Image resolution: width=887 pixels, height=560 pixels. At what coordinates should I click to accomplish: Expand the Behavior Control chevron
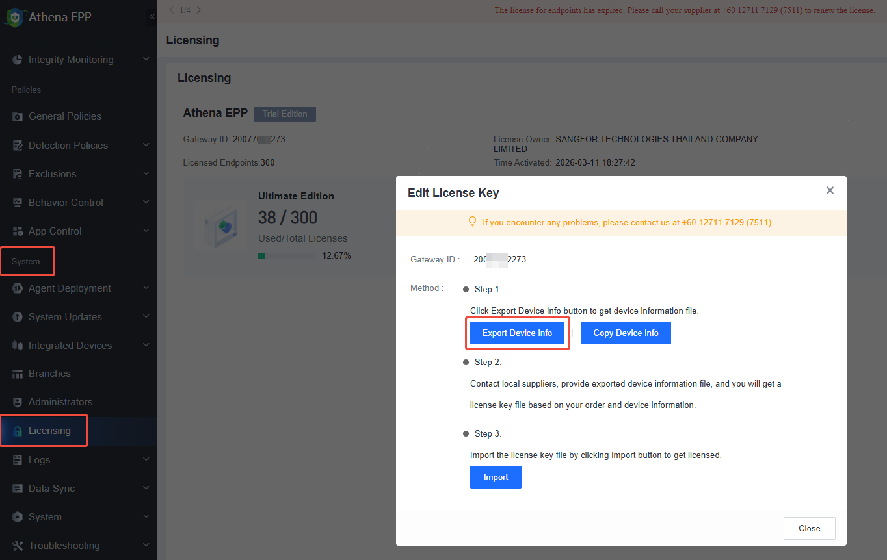click(x=146, y=202)
